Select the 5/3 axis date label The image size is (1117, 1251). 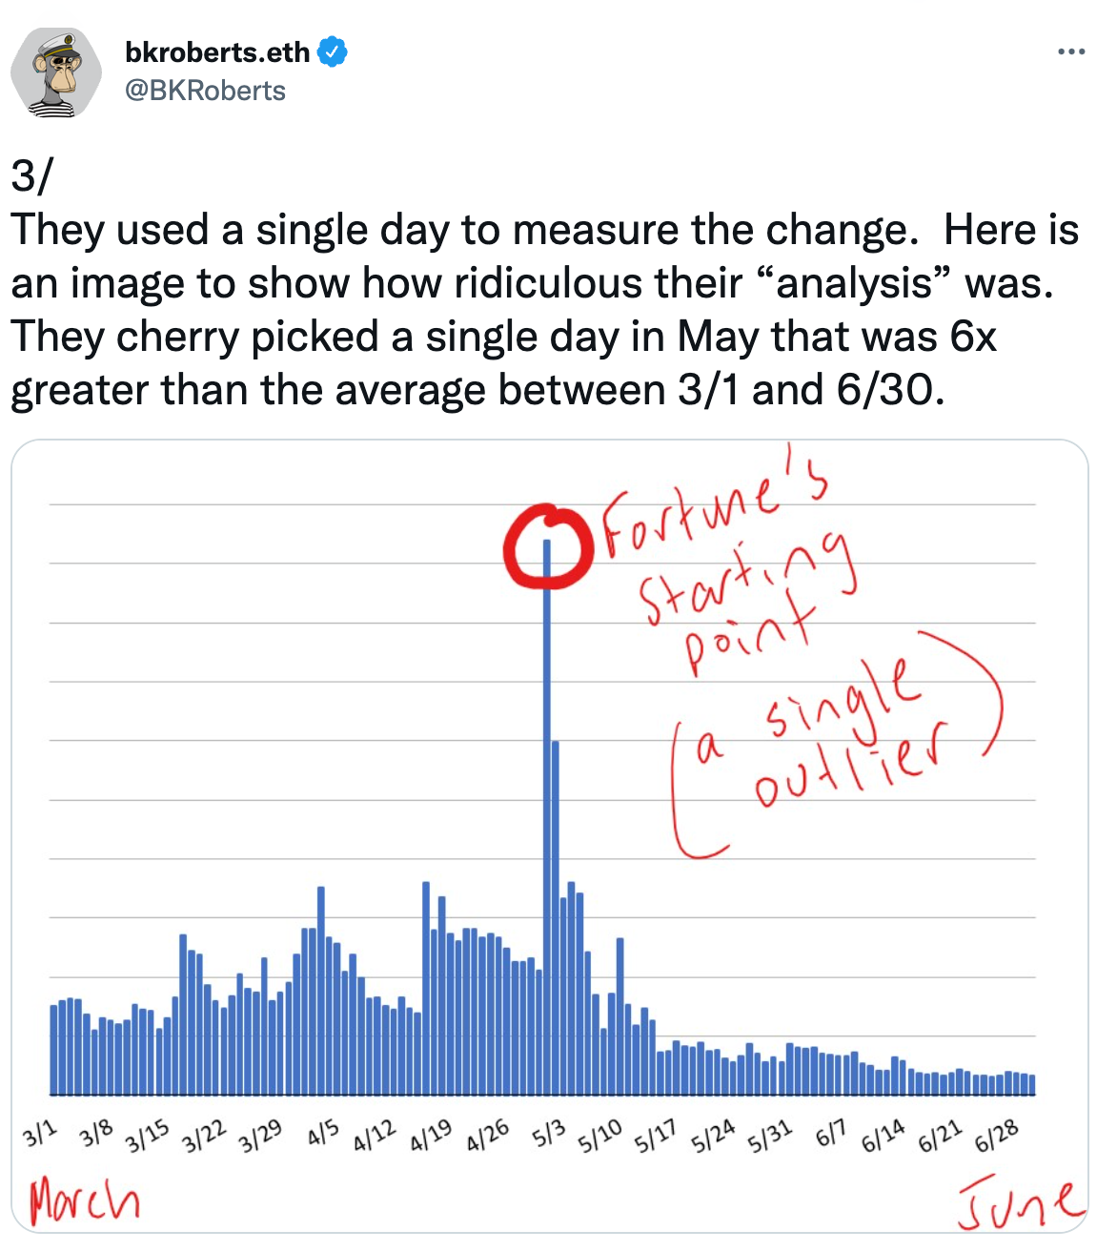548,1134
